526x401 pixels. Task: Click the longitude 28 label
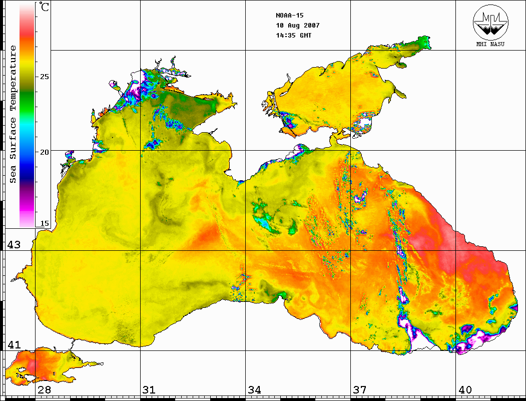coord(44,390)
